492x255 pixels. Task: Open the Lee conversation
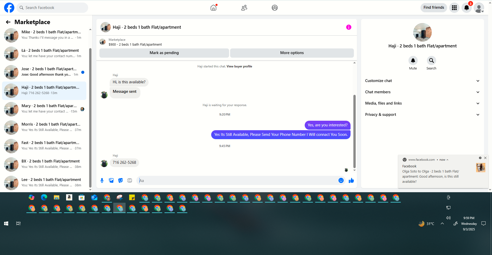[44, 183]
